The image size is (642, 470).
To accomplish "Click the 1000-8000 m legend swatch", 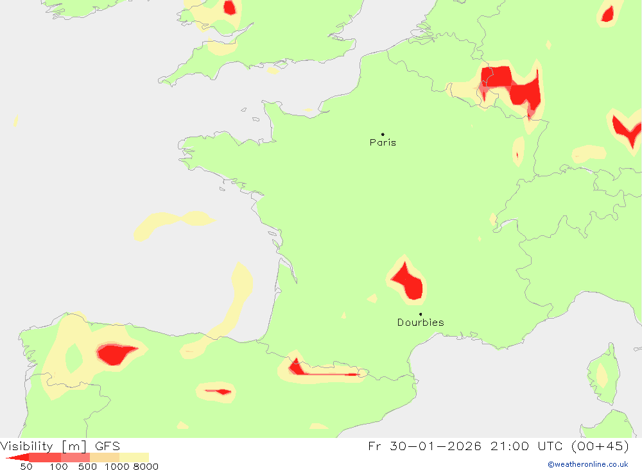I will pyautogui.click(x=134, y=458).
